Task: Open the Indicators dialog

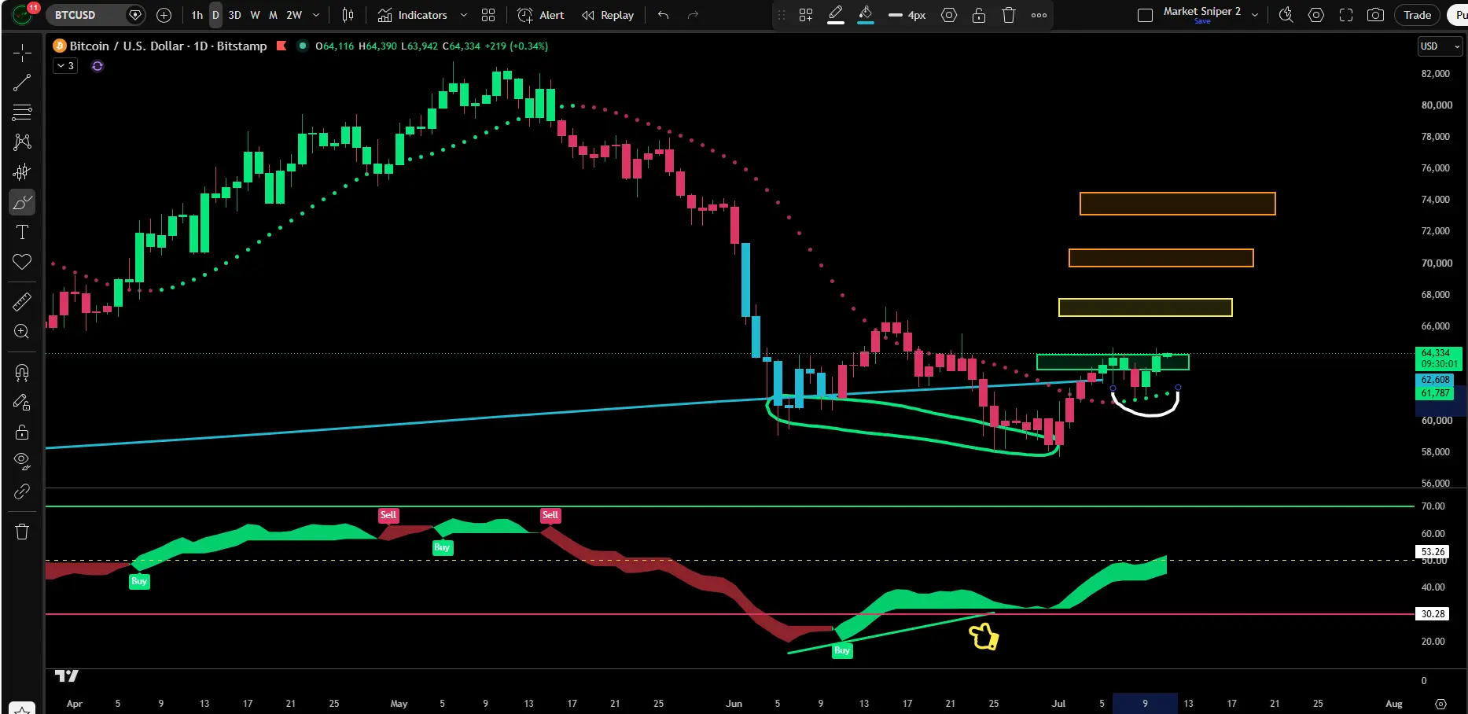Action: [x=413, y=15]
